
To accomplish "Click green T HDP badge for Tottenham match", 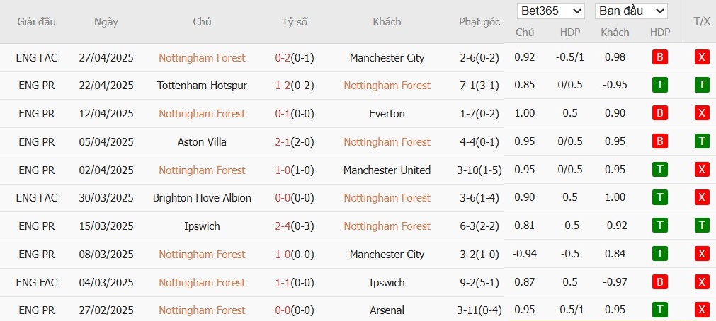I will tap(660, 86).
